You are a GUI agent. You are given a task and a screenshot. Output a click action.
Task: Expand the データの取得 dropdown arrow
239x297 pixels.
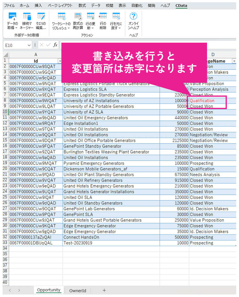(16, 28)
